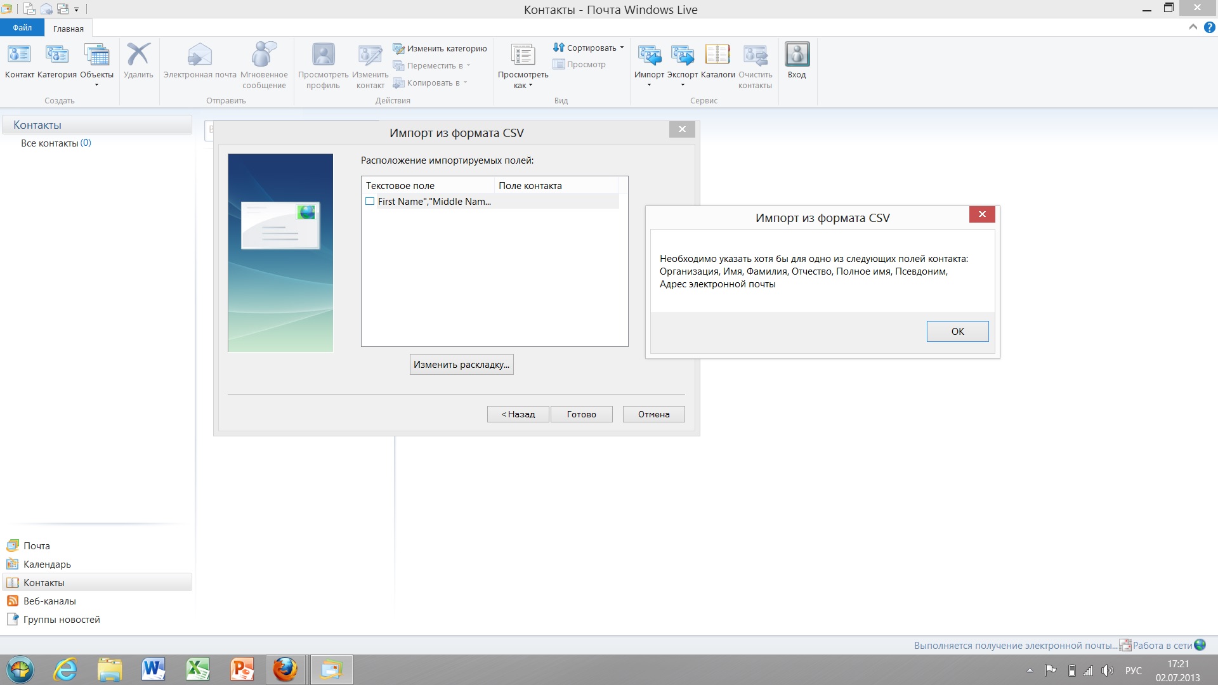Viewport: 1218px width, 685px height.
Task: Open the Импорт ribbon menu
Action: pos(649,65)
